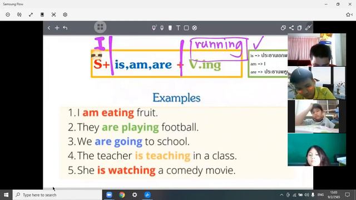Click the 'is,am,are' formula text

(x=144, y=65)
